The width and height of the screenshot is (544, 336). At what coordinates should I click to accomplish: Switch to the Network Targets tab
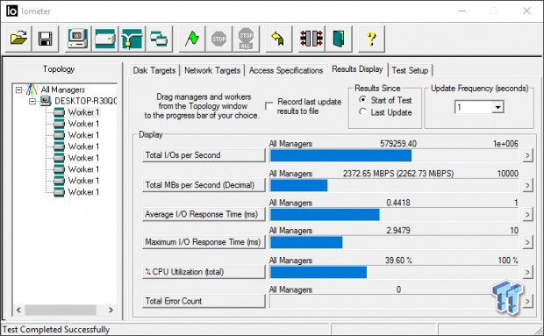point(212,70)
